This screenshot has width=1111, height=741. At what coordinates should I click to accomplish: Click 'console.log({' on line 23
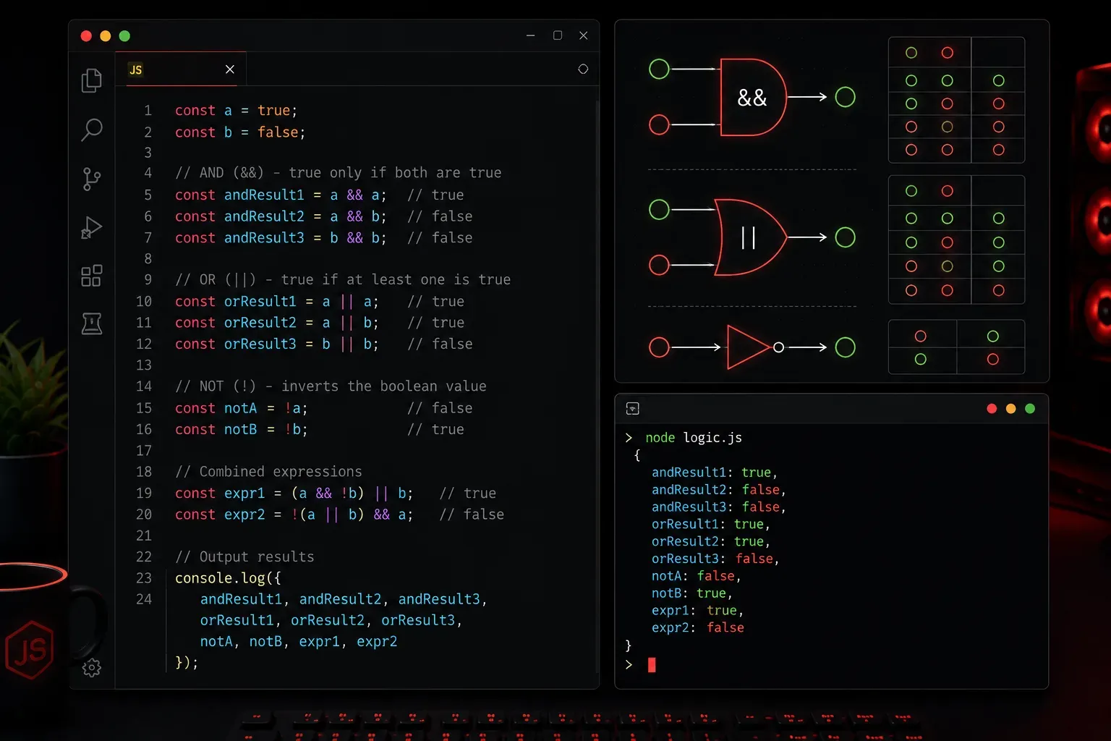(228, 577)
